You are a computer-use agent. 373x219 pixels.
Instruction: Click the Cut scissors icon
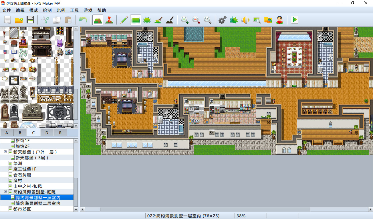[45, 20]
